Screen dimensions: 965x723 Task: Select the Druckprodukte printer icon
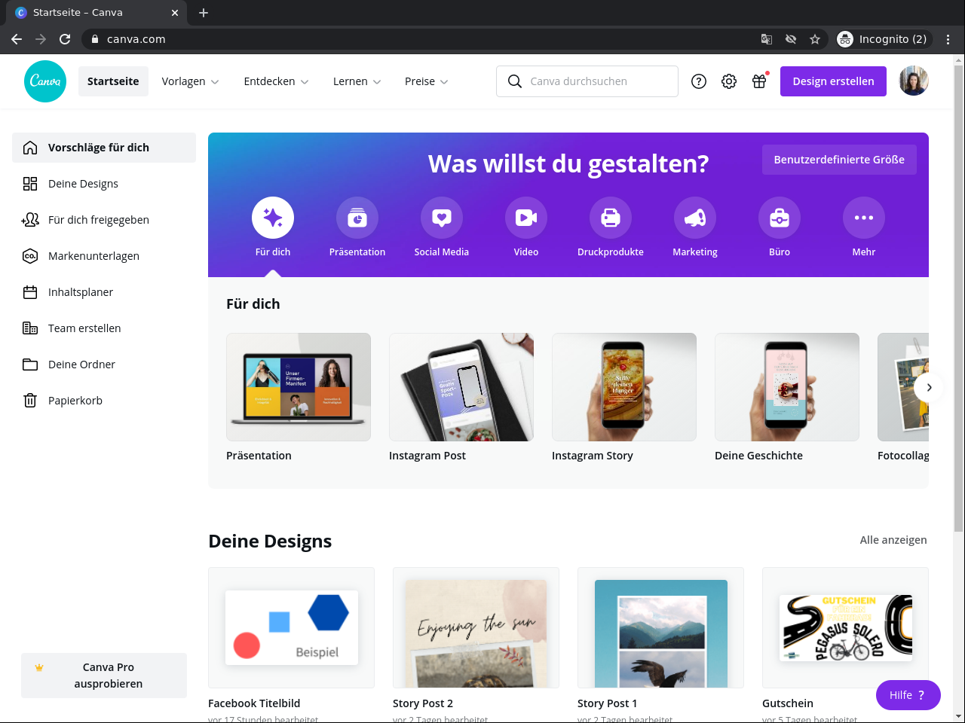[x=611, y=218]
